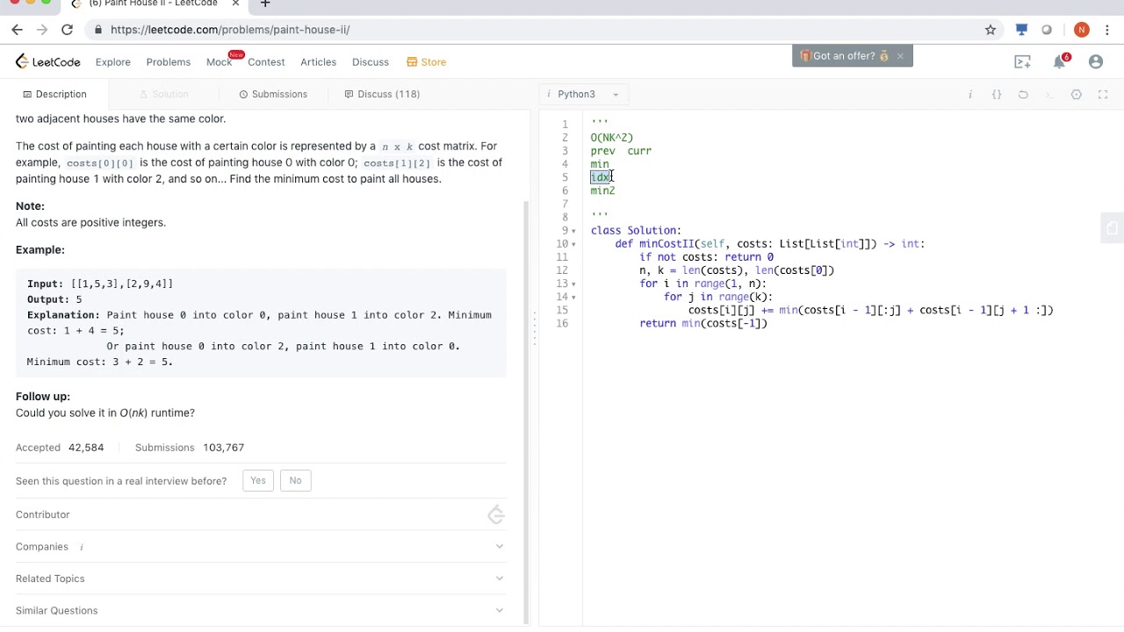
Task: Switch to the Submissions tab
Action: (x=273, y=94)
